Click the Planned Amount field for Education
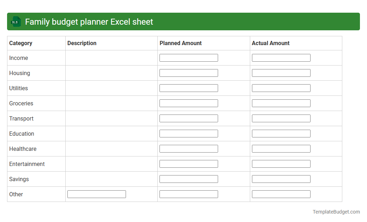This screenshot has height=222, width=367. [x=188, y=133]
